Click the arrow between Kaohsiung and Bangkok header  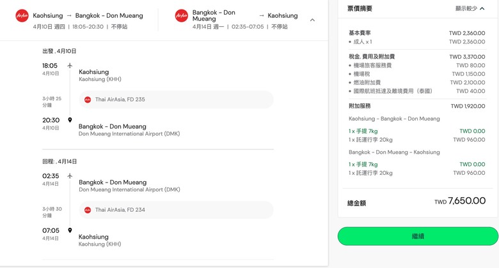click(69, 15)
